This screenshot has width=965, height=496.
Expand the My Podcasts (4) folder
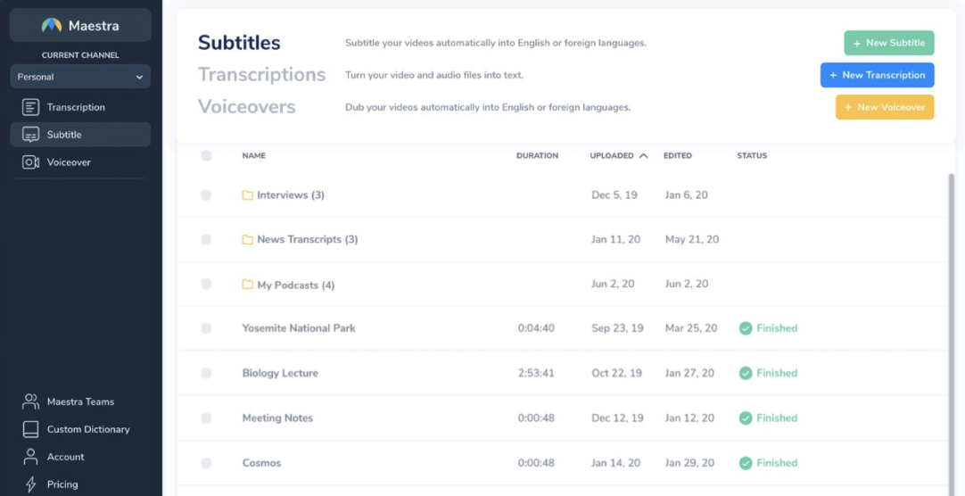click(x=295, y=285)
